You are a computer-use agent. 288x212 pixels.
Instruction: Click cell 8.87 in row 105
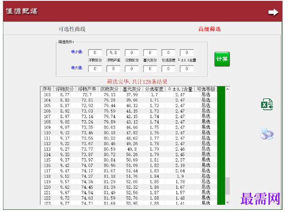pyautogui.click(x=65, y=105)
